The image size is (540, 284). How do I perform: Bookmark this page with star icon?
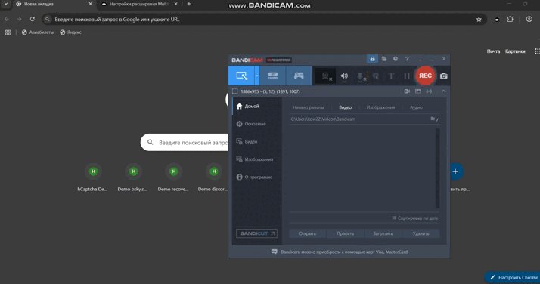coord(479,20)
